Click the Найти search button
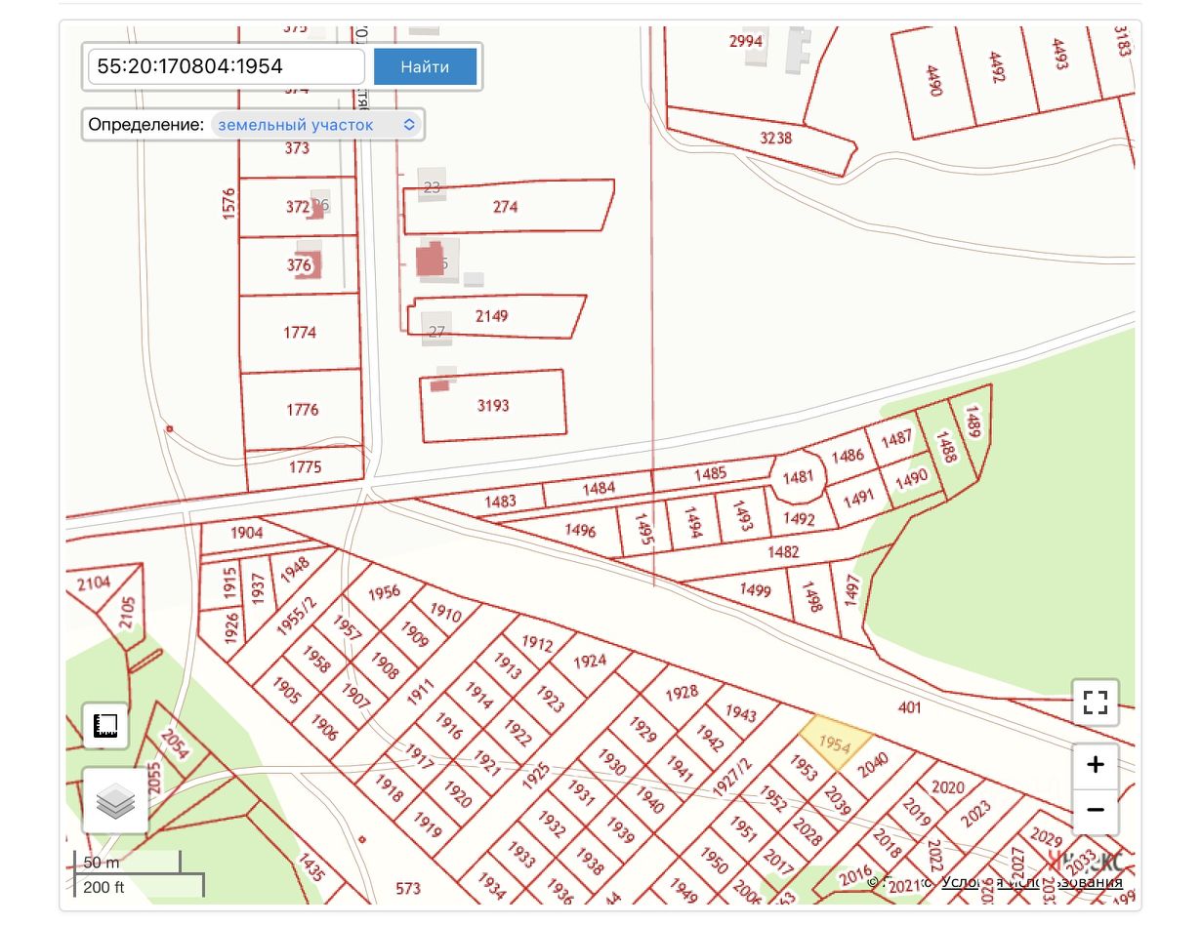 425,67
